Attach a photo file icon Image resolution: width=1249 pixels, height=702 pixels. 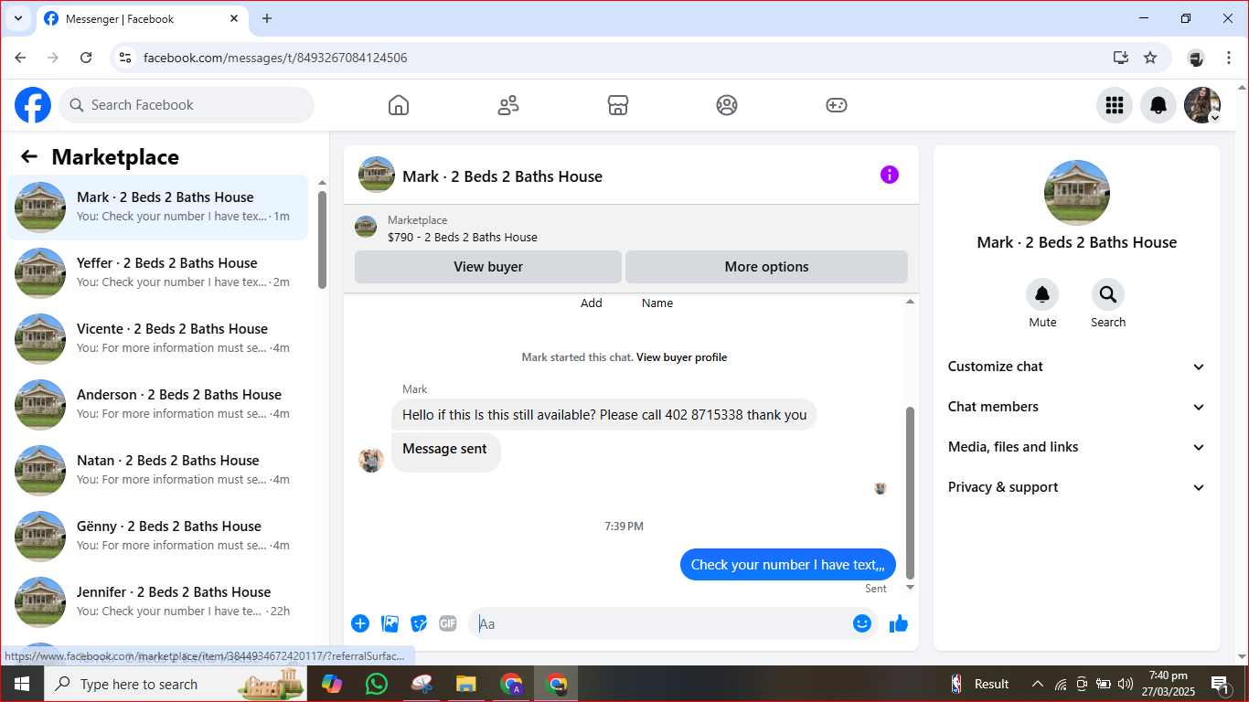point(390,623)
